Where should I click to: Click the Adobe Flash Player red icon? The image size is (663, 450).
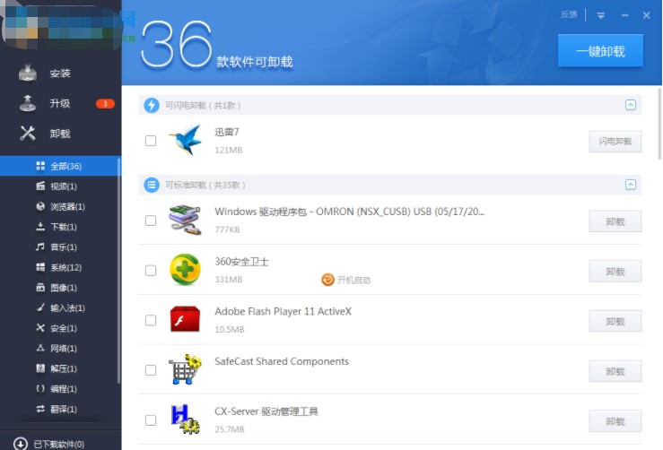[x=185, y=319]
